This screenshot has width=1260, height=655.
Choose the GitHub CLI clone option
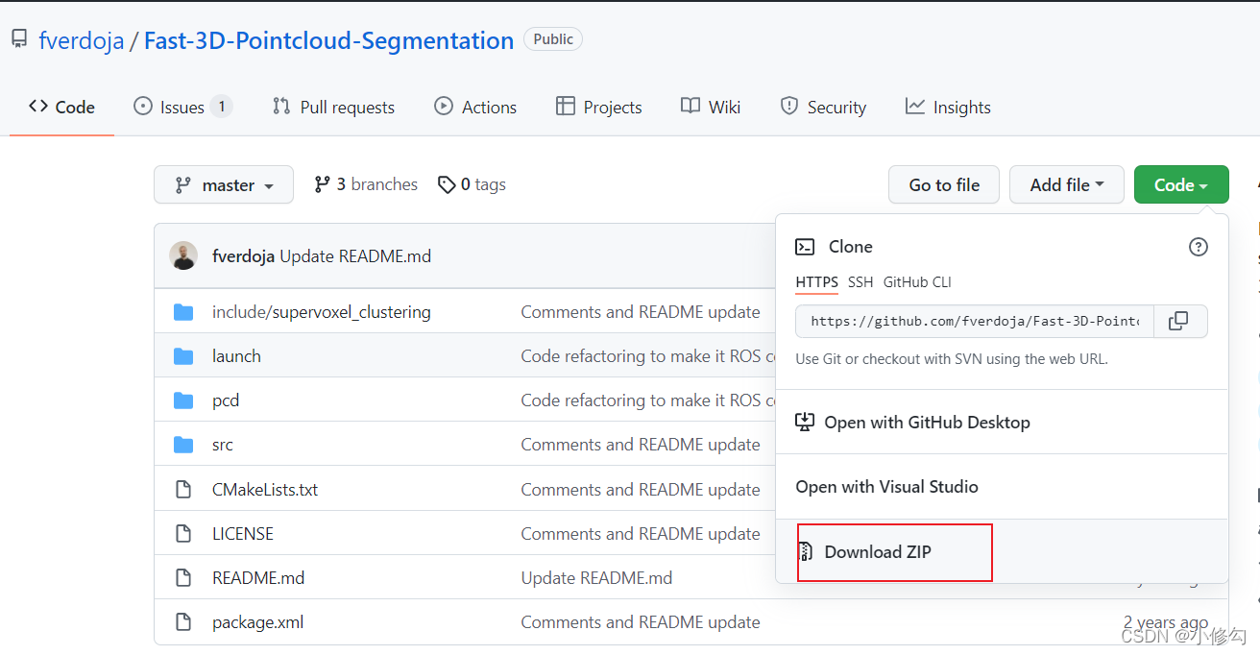tap(917, 282)
